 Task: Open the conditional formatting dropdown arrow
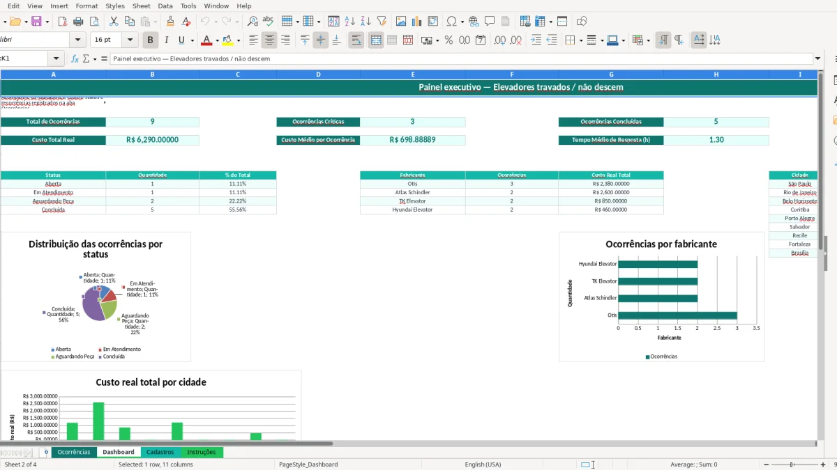point(648,40)
